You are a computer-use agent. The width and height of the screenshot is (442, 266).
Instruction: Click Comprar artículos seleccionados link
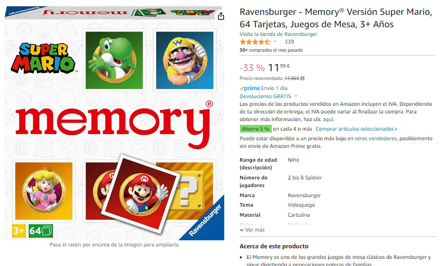pyautogui.click(x=356, y=129)
